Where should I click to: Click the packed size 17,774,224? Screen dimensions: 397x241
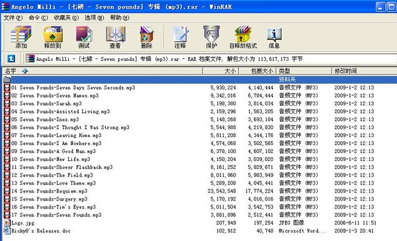pos(259,191)
